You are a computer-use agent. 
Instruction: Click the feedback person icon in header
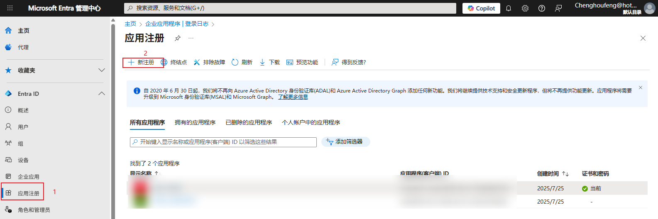click(x=558, y=8)
